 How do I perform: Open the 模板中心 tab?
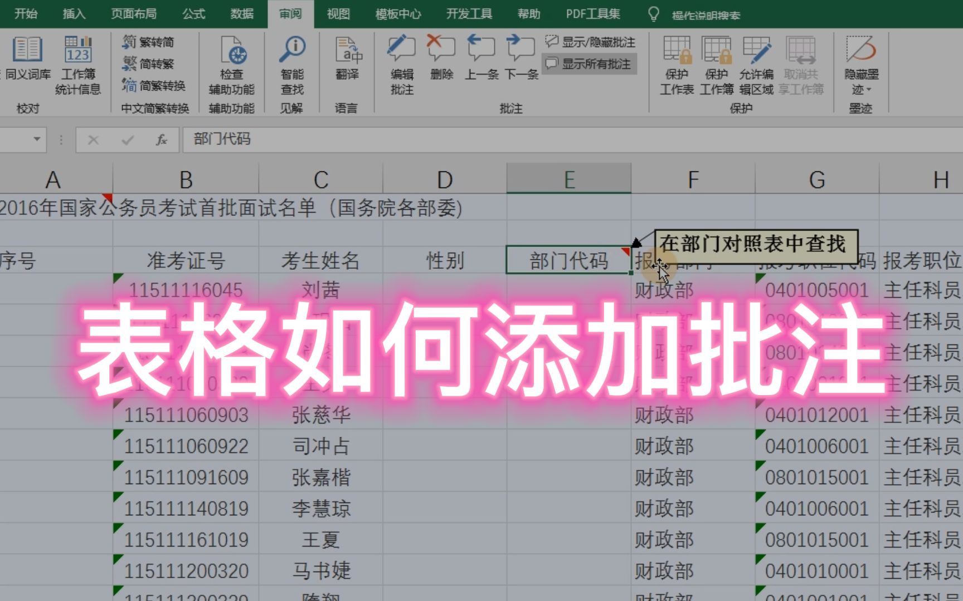[398, 14]
